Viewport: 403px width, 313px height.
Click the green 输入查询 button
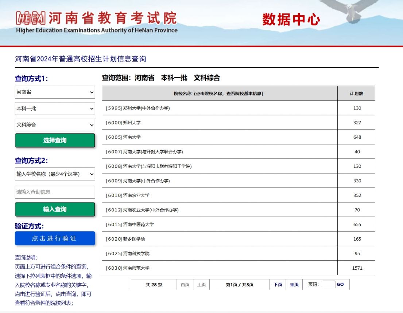pyautogui.click(x=55, y=209)
